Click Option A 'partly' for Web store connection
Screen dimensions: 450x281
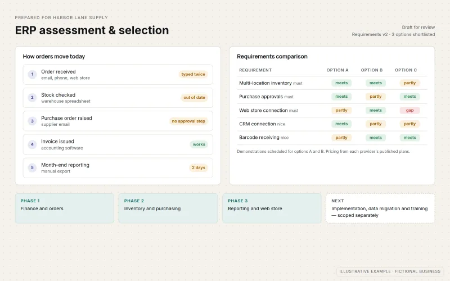point(341,110)
